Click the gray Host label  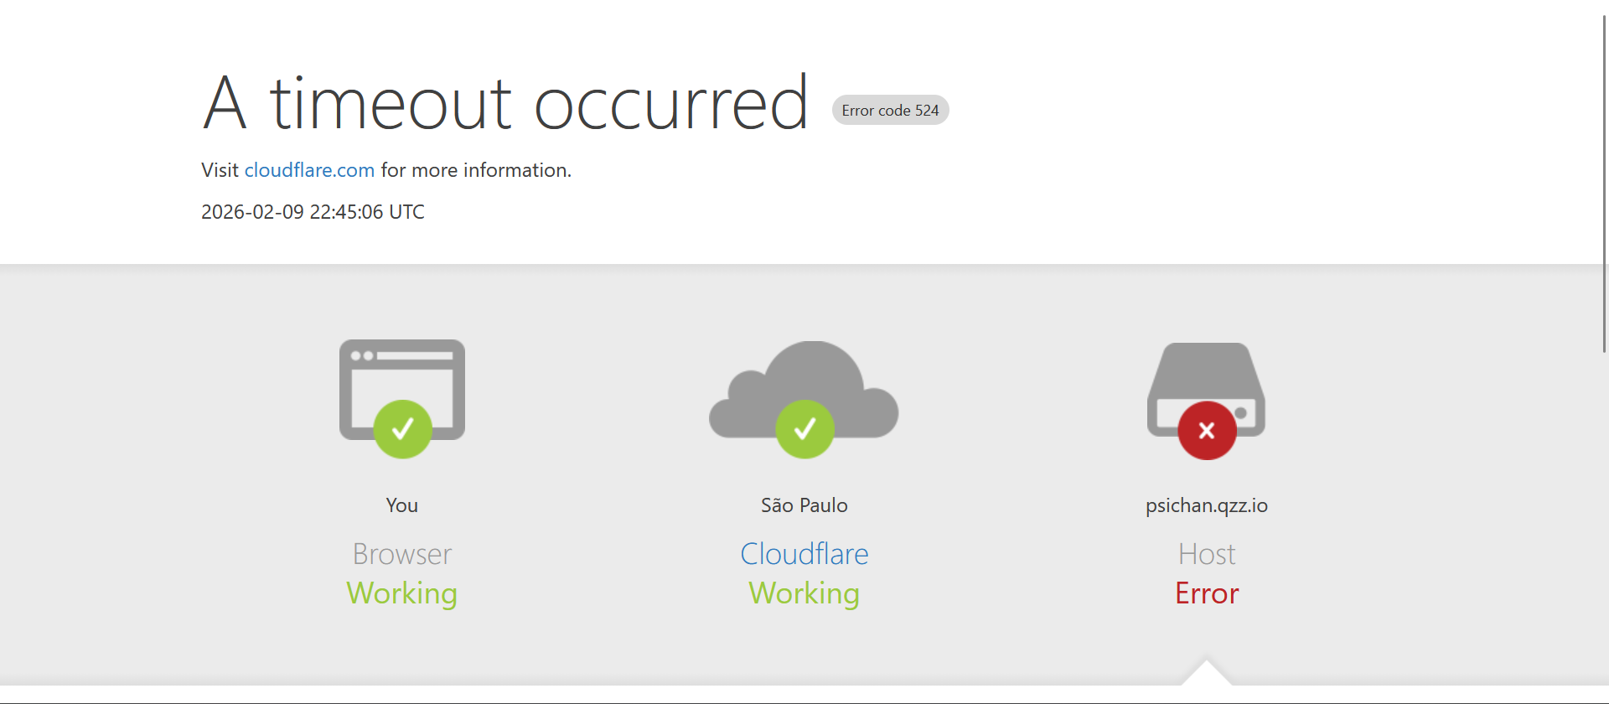[x=1207, y=554]
